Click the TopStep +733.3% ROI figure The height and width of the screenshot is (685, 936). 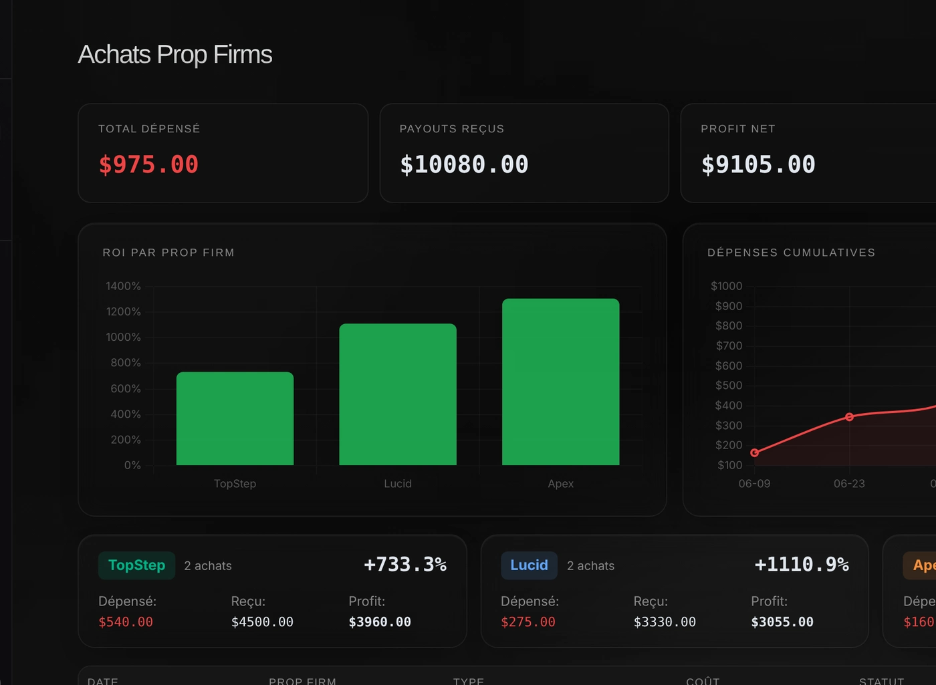(x=405, y=565)
